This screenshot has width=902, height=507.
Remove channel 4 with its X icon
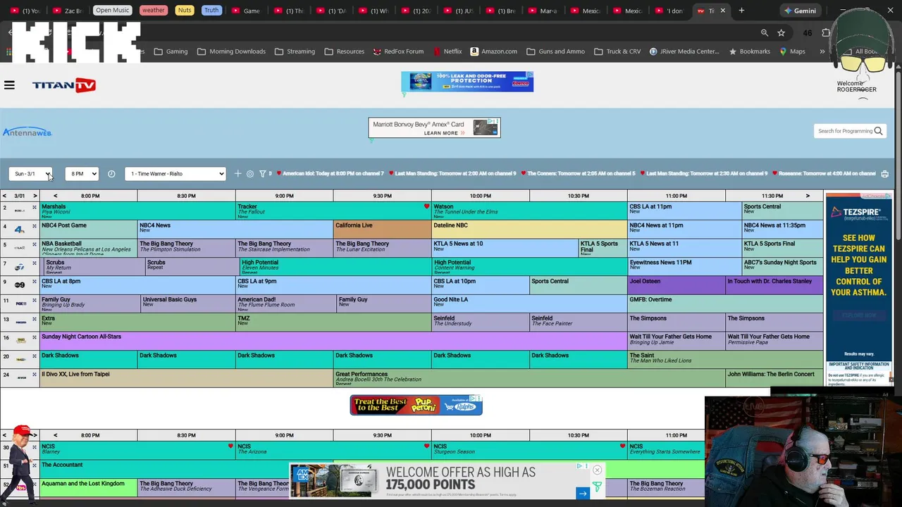(x=34, y=226)
